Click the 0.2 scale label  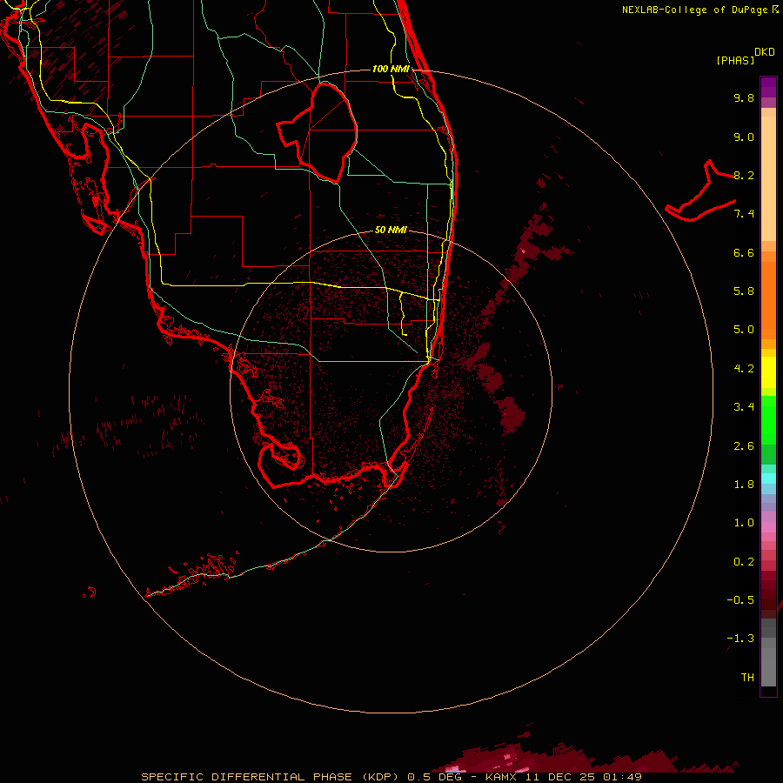click(744, 562)
